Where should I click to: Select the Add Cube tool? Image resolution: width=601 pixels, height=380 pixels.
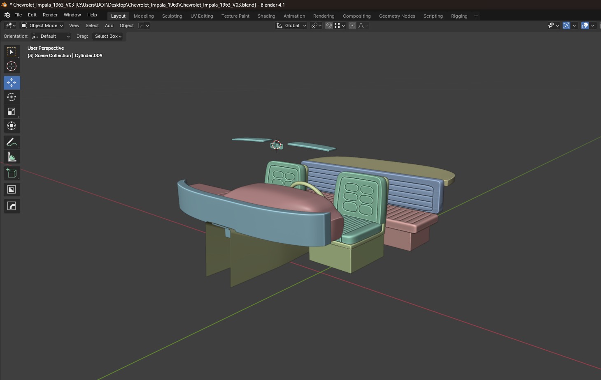tap(12, 173)
